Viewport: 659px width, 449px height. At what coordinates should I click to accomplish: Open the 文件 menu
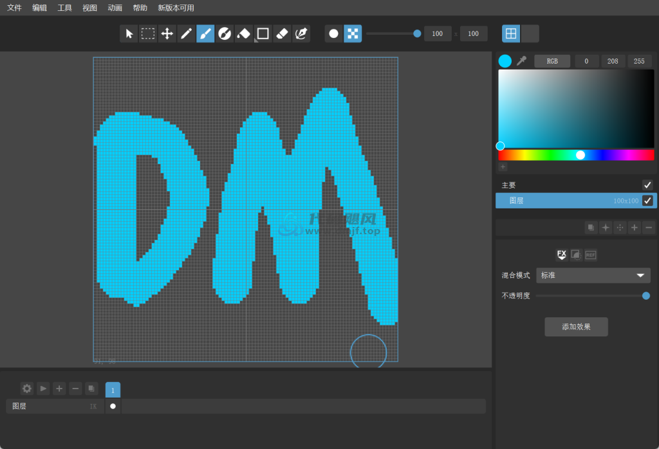coord(14,8)
